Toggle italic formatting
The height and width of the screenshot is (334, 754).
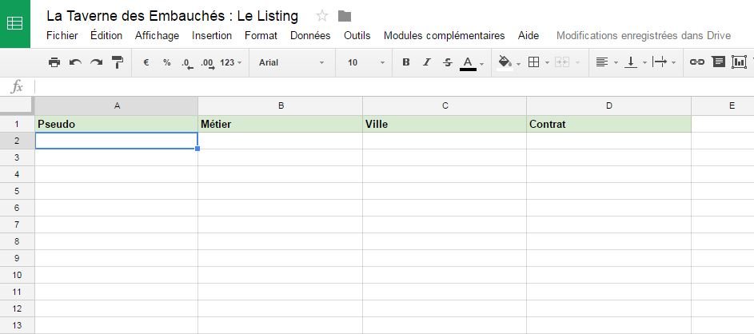coord(427,62)
